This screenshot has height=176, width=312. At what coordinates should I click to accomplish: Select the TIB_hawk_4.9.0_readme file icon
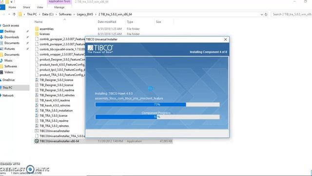point(37,100)
